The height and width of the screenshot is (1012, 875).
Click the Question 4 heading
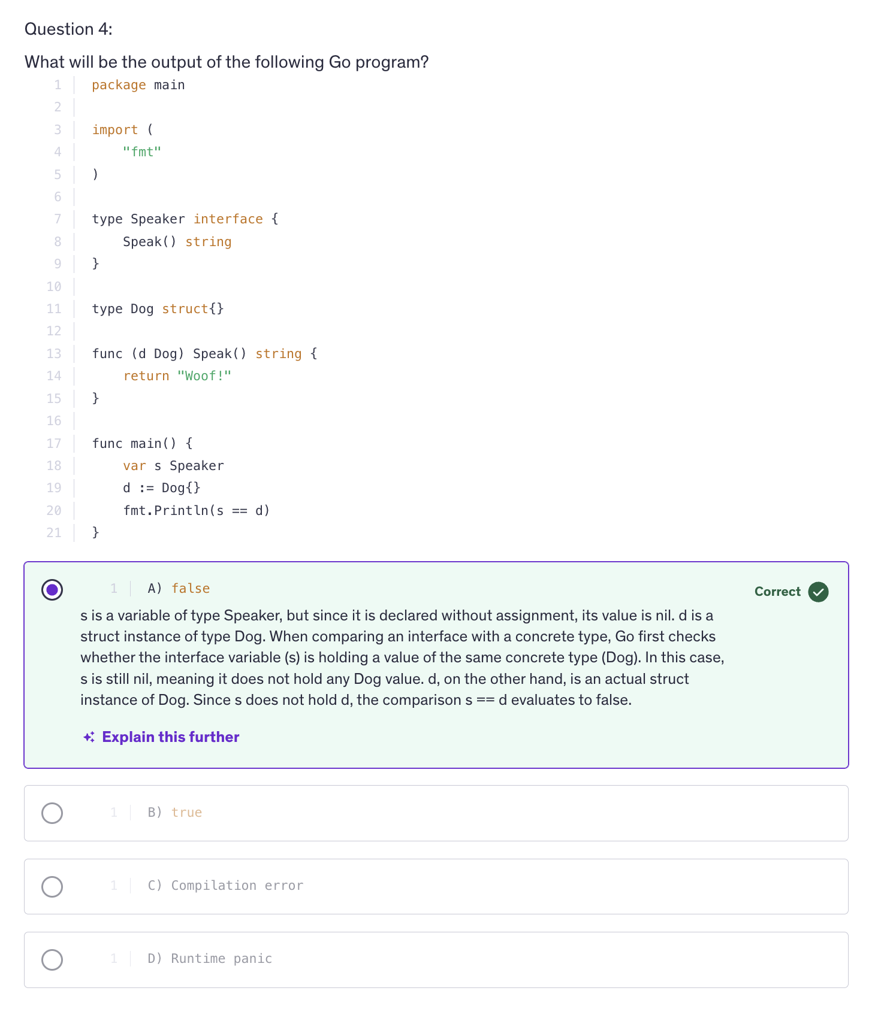click(x=68, y=29)
